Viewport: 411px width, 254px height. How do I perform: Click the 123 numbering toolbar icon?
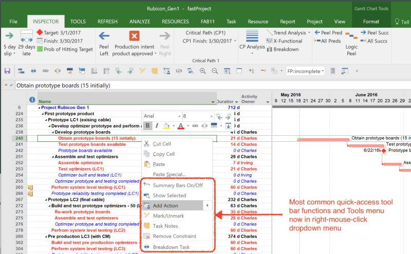point(179,71)
